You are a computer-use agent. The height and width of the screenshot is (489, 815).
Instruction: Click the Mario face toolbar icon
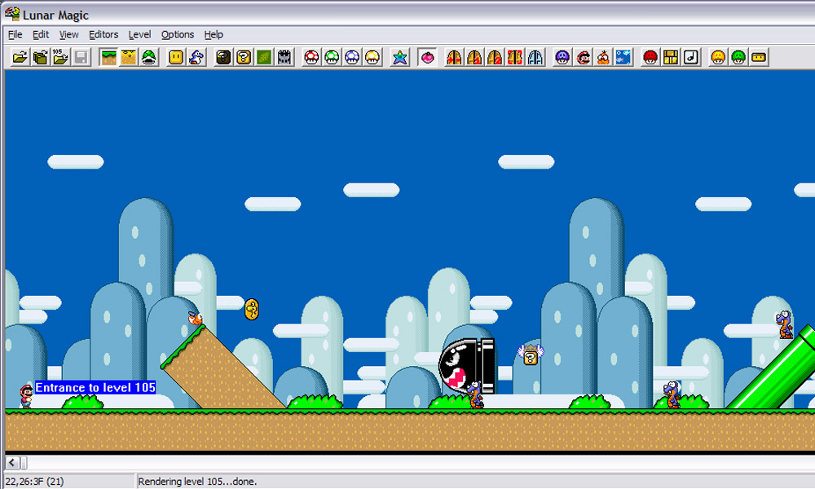(x=583, y=57)
